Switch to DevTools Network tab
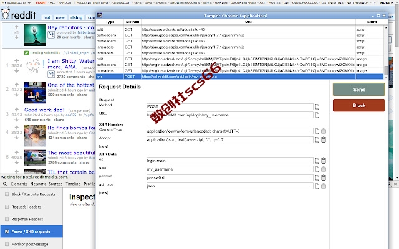Screen dimensions: 399x249 point(38,184)
